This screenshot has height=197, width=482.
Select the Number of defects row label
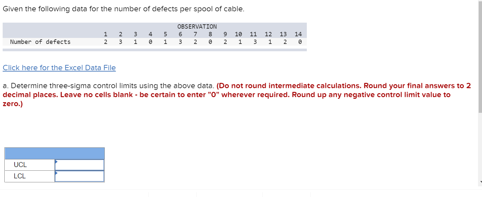coord(40,42)
